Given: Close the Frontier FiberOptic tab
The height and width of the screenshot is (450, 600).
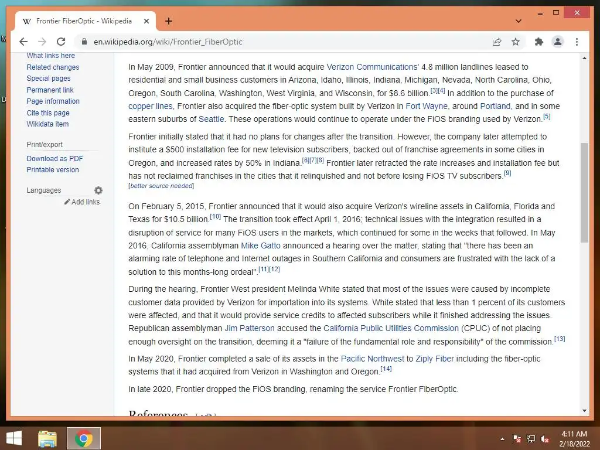Looking at the screenshot, I should (x=146, y=22).
